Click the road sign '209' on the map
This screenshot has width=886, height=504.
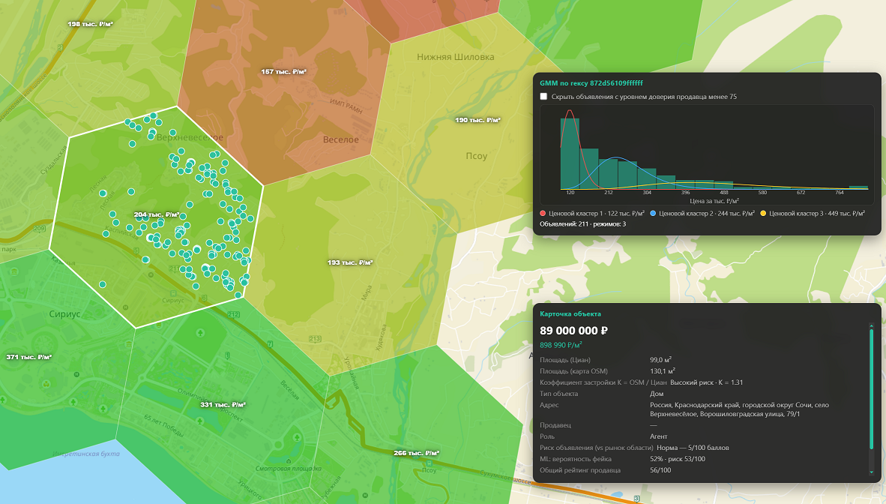[x=40, y=229]
